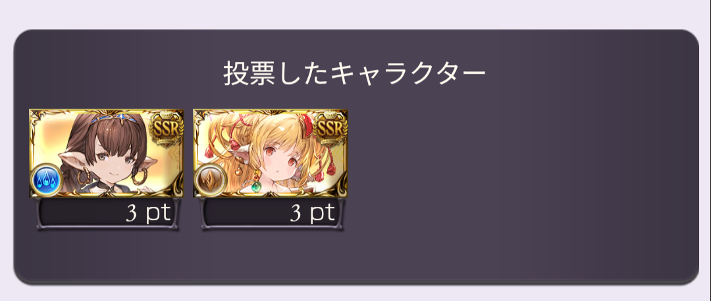Viewport: 711px width, 301px height.
Task: Click the 3 pt label under brown-haired character
Action: [x=148, y=213]
